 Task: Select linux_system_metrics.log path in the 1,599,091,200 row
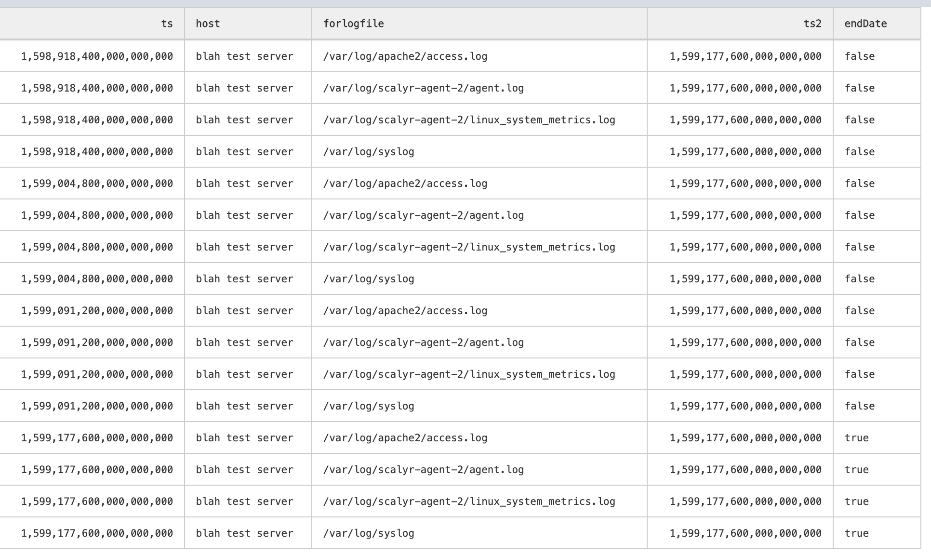point(469,374)
